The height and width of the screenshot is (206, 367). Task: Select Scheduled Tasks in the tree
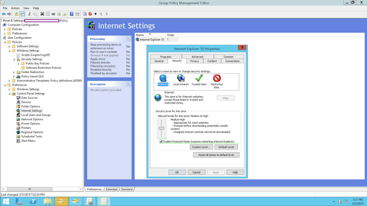tap(32, 136)
